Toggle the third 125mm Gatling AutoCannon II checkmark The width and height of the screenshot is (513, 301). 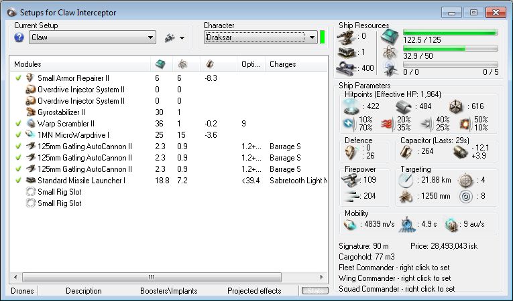tap(18, 169)
